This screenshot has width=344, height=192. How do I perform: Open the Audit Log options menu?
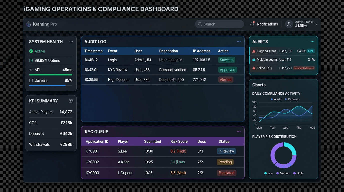(x=239, y=41)
